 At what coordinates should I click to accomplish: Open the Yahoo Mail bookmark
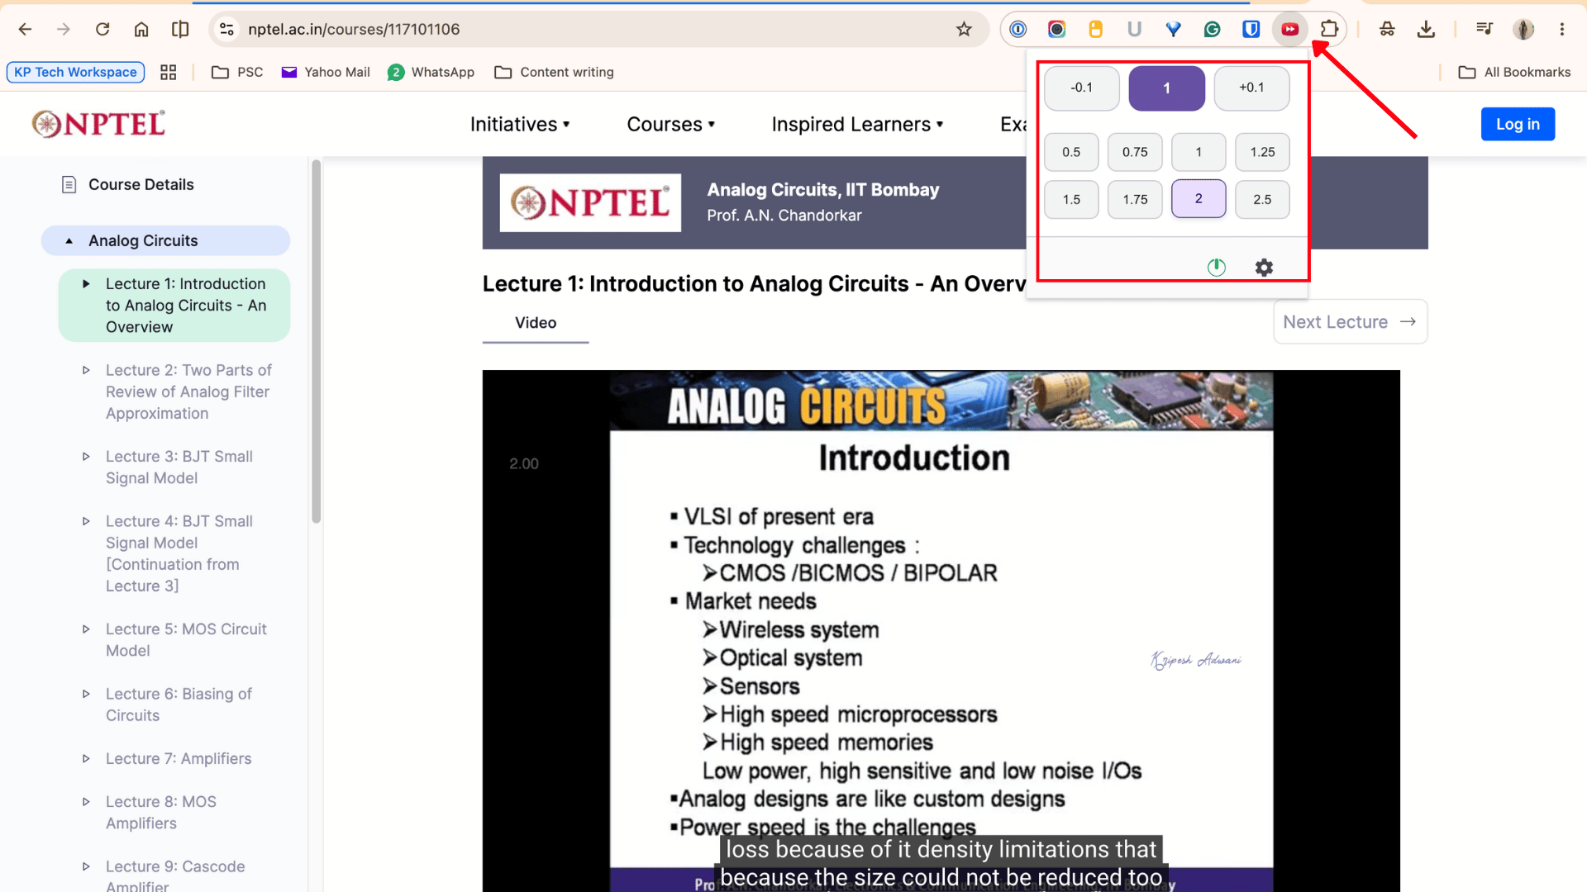[x=326, y=72]
